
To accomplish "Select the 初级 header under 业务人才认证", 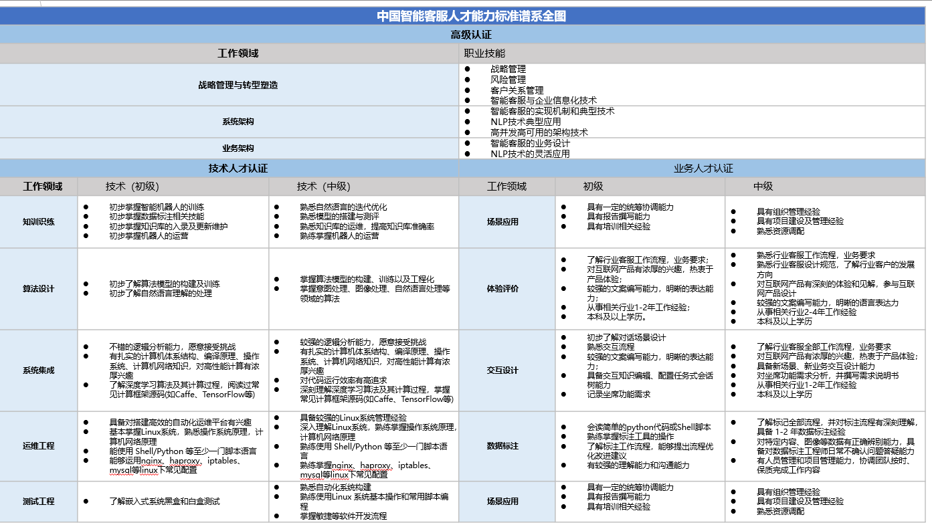I will coord(593,187).
